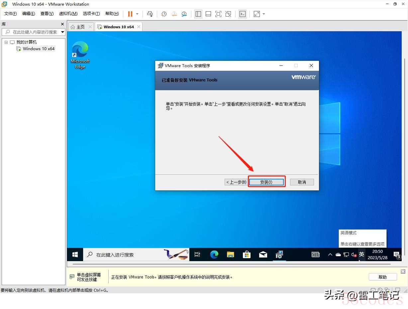Click the pause virtual machine icon
This screenshot has height=309, width=408.
pos(130,14)
